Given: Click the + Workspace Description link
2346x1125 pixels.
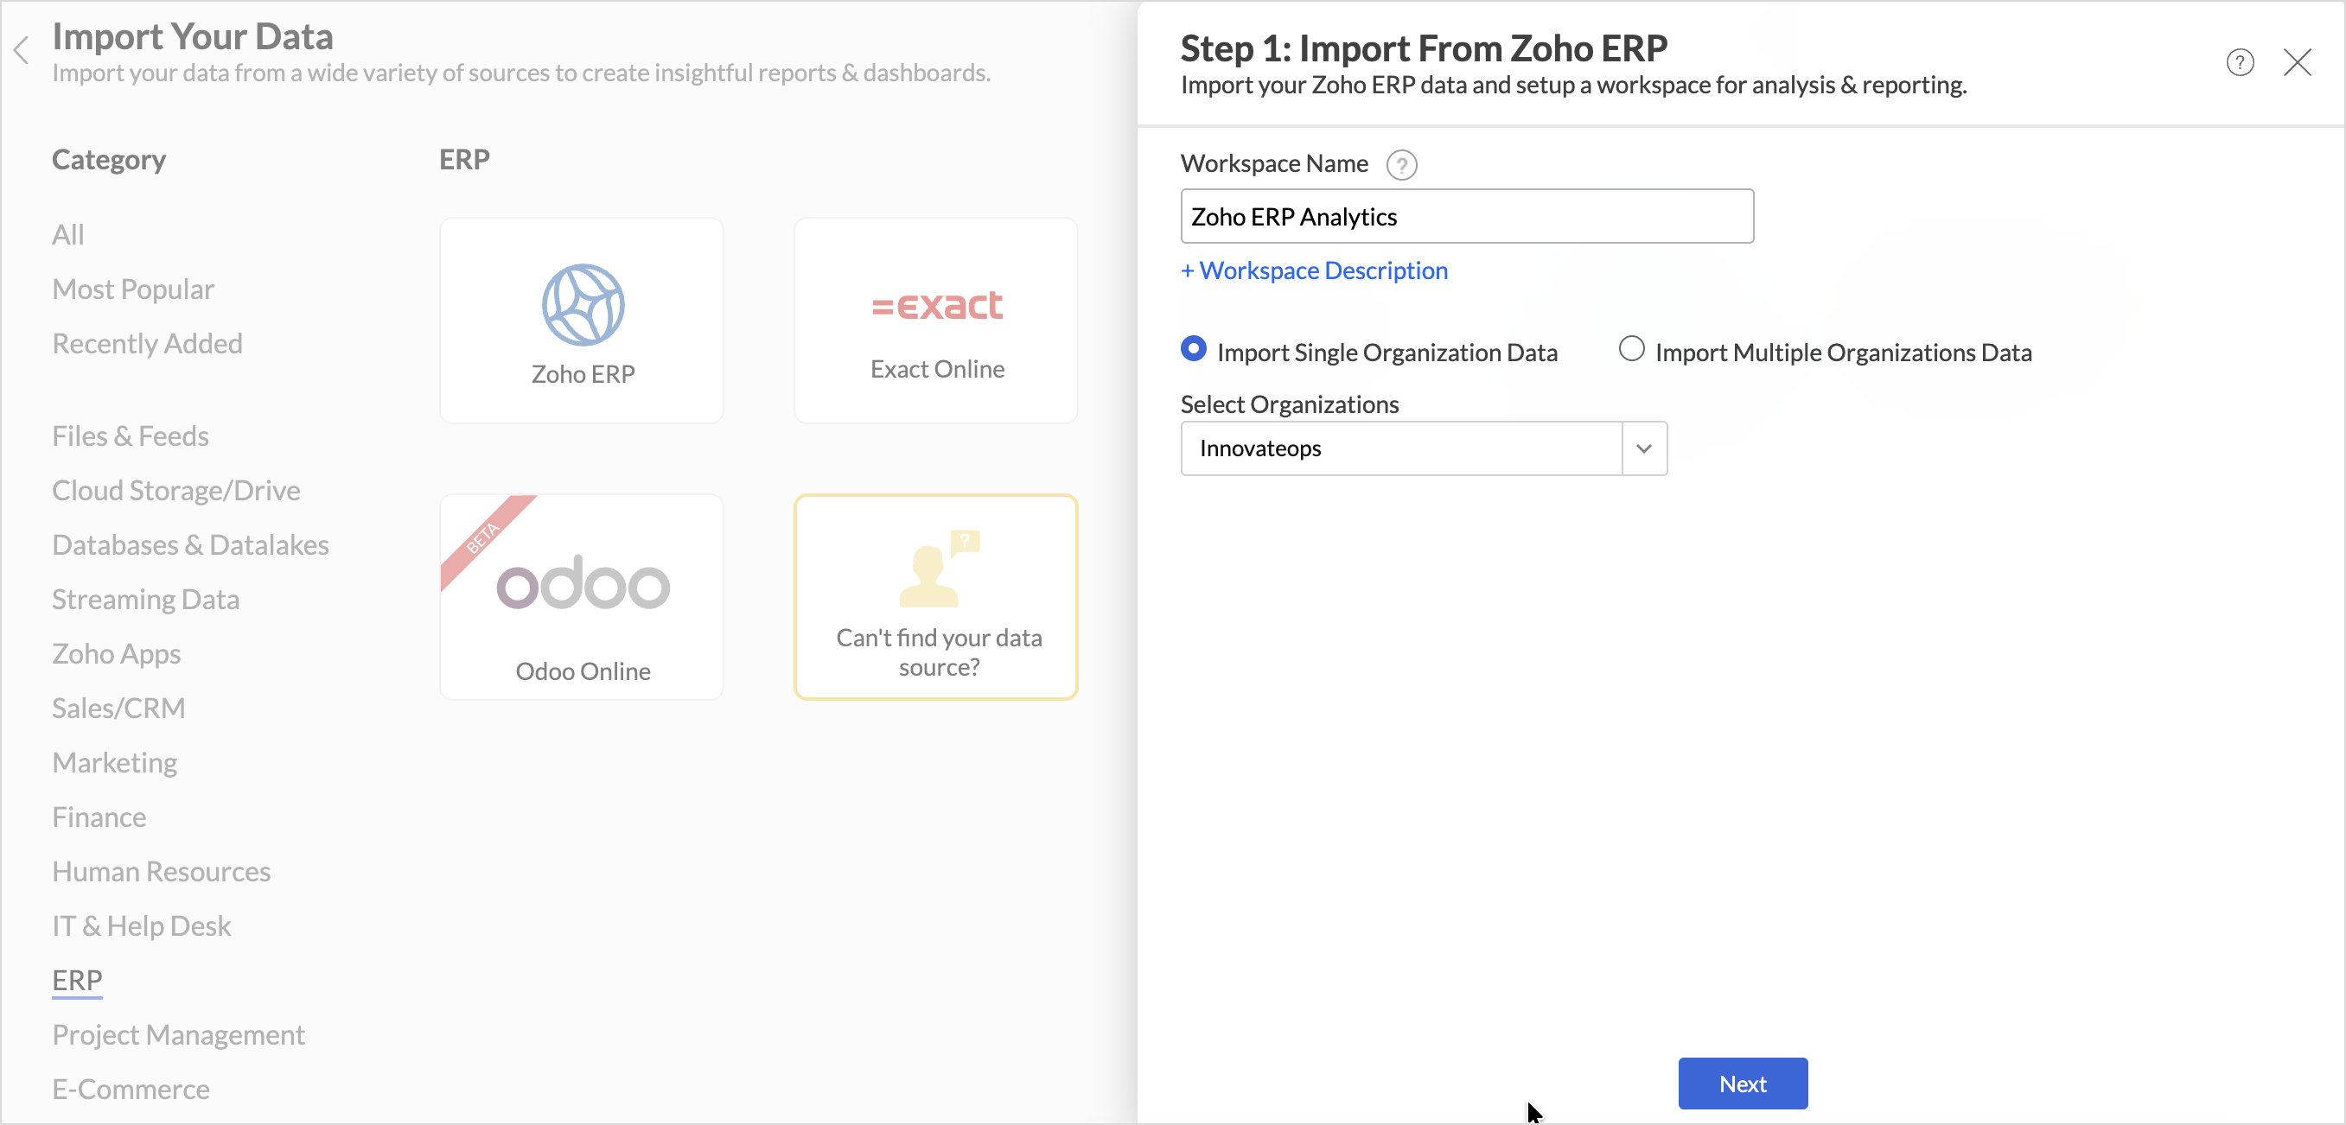Looking at the screenshot, I should point(1313,270).
